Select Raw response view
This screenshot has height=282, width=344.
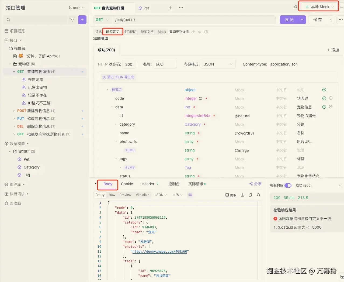(112, 195)
